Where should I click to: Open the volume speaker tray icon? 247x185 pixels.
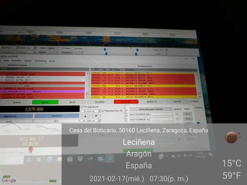[x=191, y=155]
